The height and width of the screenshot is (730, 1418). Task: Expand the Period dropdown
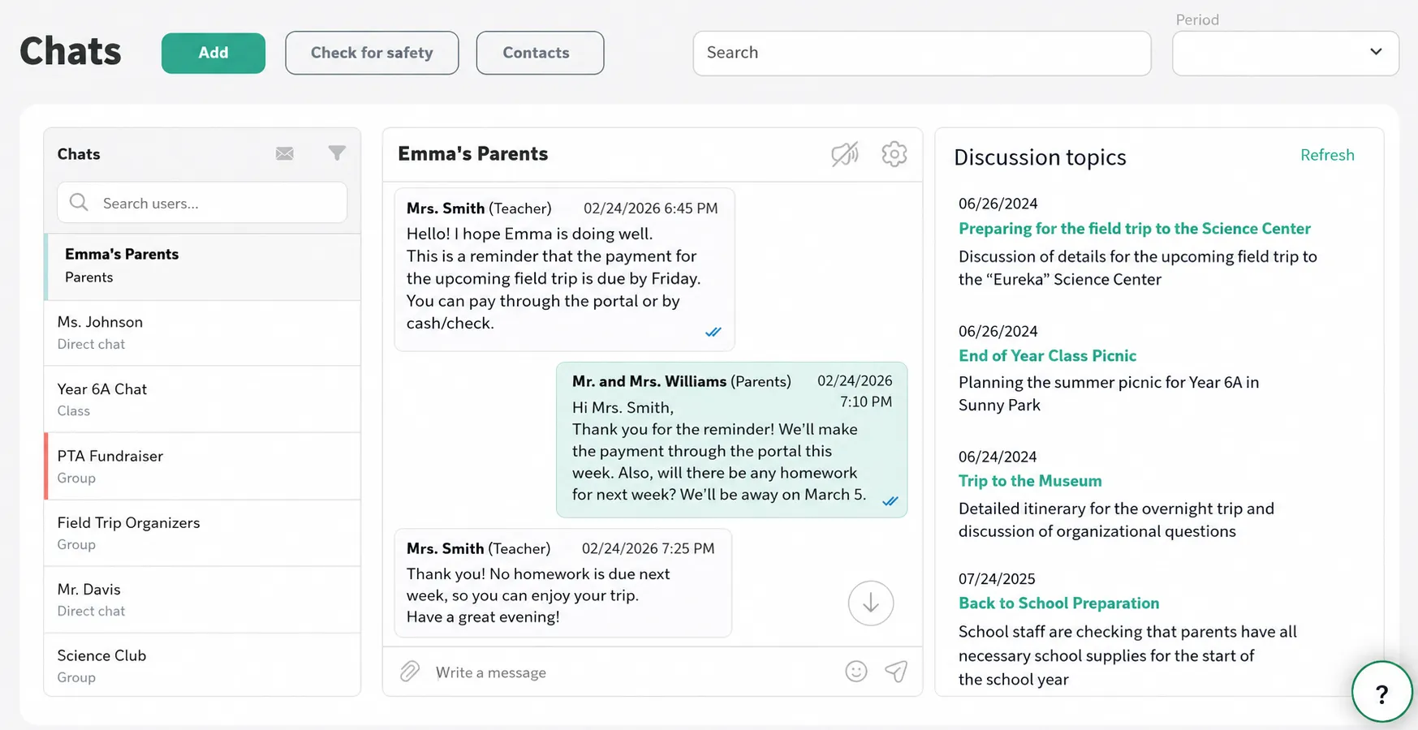[1286, 54]
